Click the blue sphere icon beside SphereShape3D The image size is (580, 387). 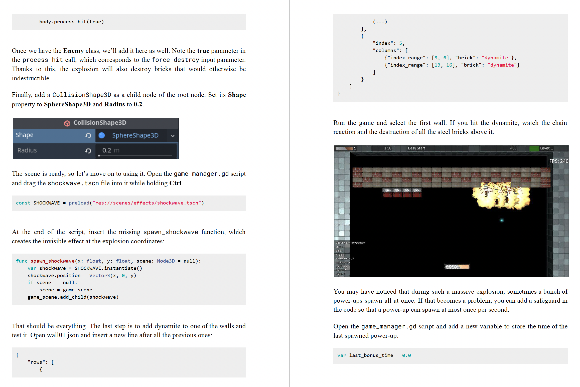pos(102,135)
